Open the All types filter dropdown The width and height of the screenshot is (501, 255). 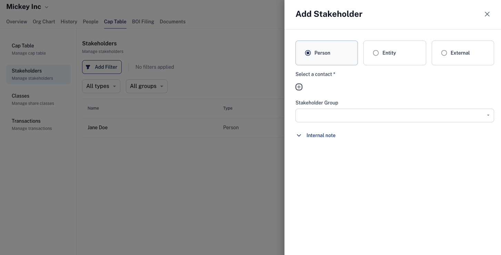coord(101,86)
